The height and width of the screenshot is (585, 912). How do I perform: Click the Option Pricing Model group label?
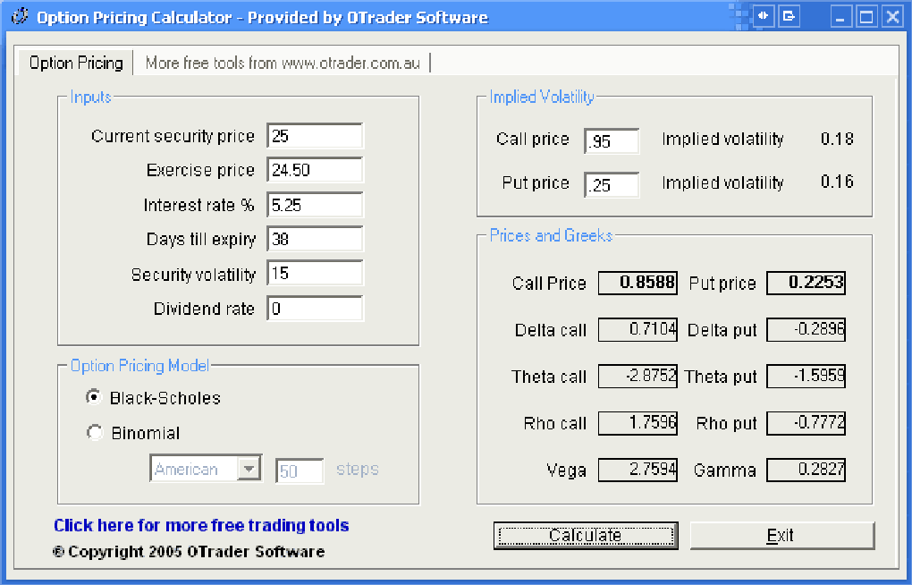(x=139, y=366)
